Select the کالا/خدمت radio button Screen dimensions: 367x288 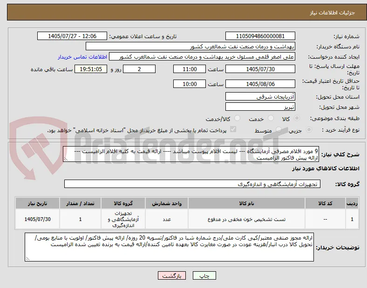coord(237,118)
